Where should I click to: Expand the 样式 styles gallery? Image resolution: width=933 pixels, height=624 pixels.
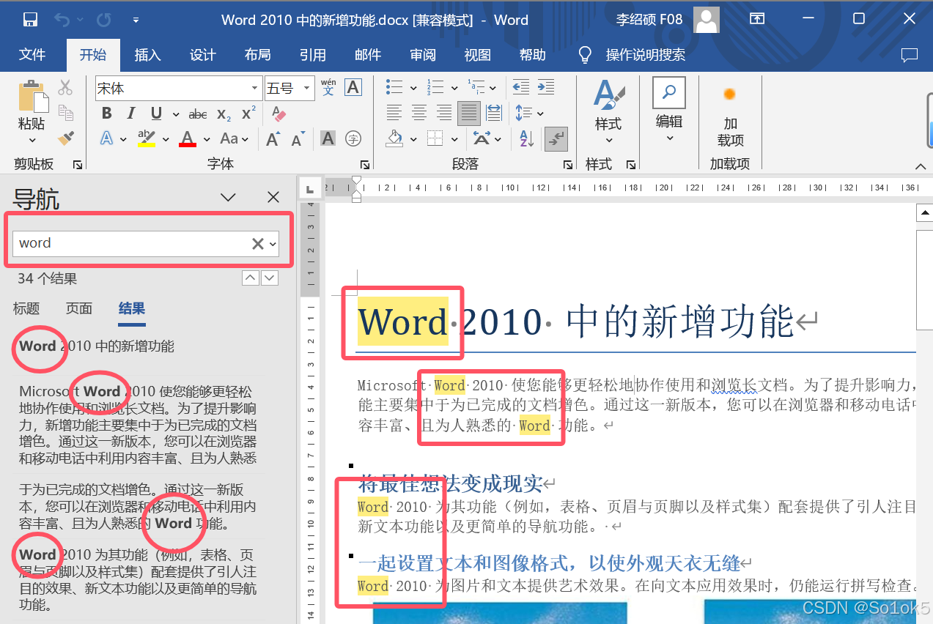tap(608, 115)
